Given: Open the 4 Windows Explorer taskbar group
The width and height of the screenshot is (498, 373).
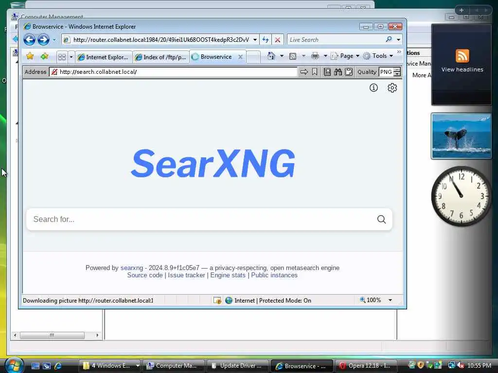Looking at the screenshot, I should pyautogui.click(x=109, y=366).
